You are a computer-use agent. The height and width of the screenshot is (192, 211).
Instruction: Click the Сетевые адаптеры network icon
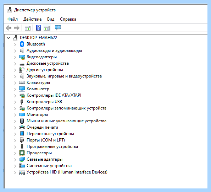point(22,159)
